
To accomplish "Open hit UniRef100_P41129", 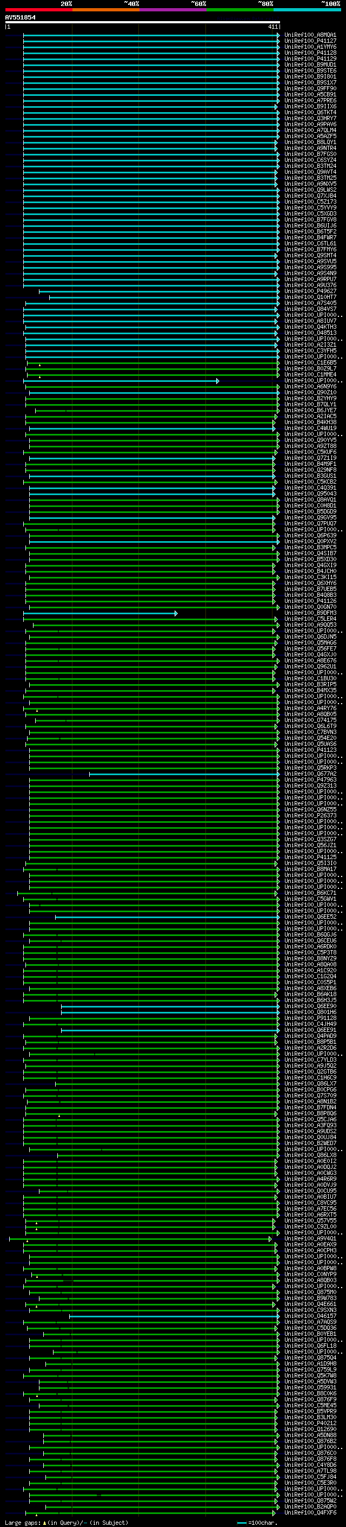I will point(310,59).
